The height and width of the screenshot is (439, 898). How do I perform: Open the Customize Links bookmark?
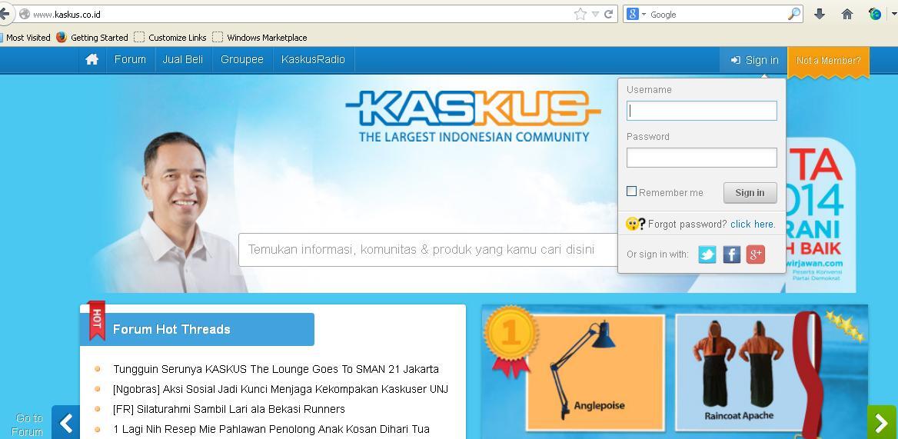[x=170, y=38]
